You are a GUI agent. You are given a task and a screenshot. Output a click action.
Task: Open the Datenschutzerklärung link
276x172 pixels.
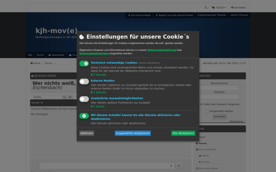[162, 50]
